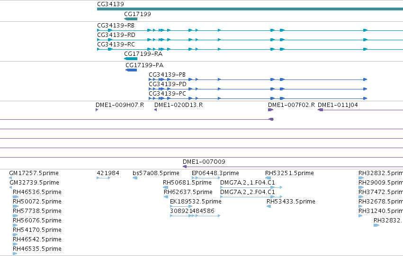This screenshot has height=256, width=403.
Task: Click the 308921484586 feature label
Action: (x=192, y=211)
